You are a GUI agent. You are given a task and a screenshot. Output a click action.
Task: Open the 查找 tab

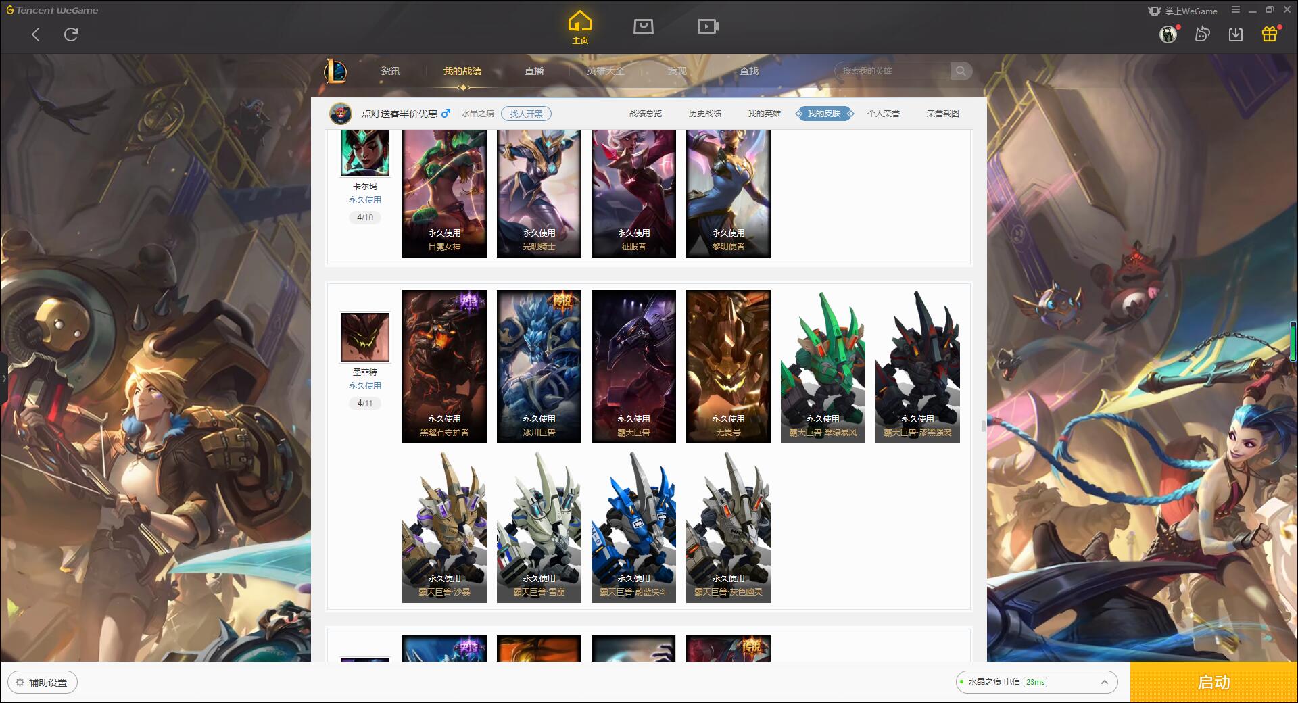click(x=749, y=71)
